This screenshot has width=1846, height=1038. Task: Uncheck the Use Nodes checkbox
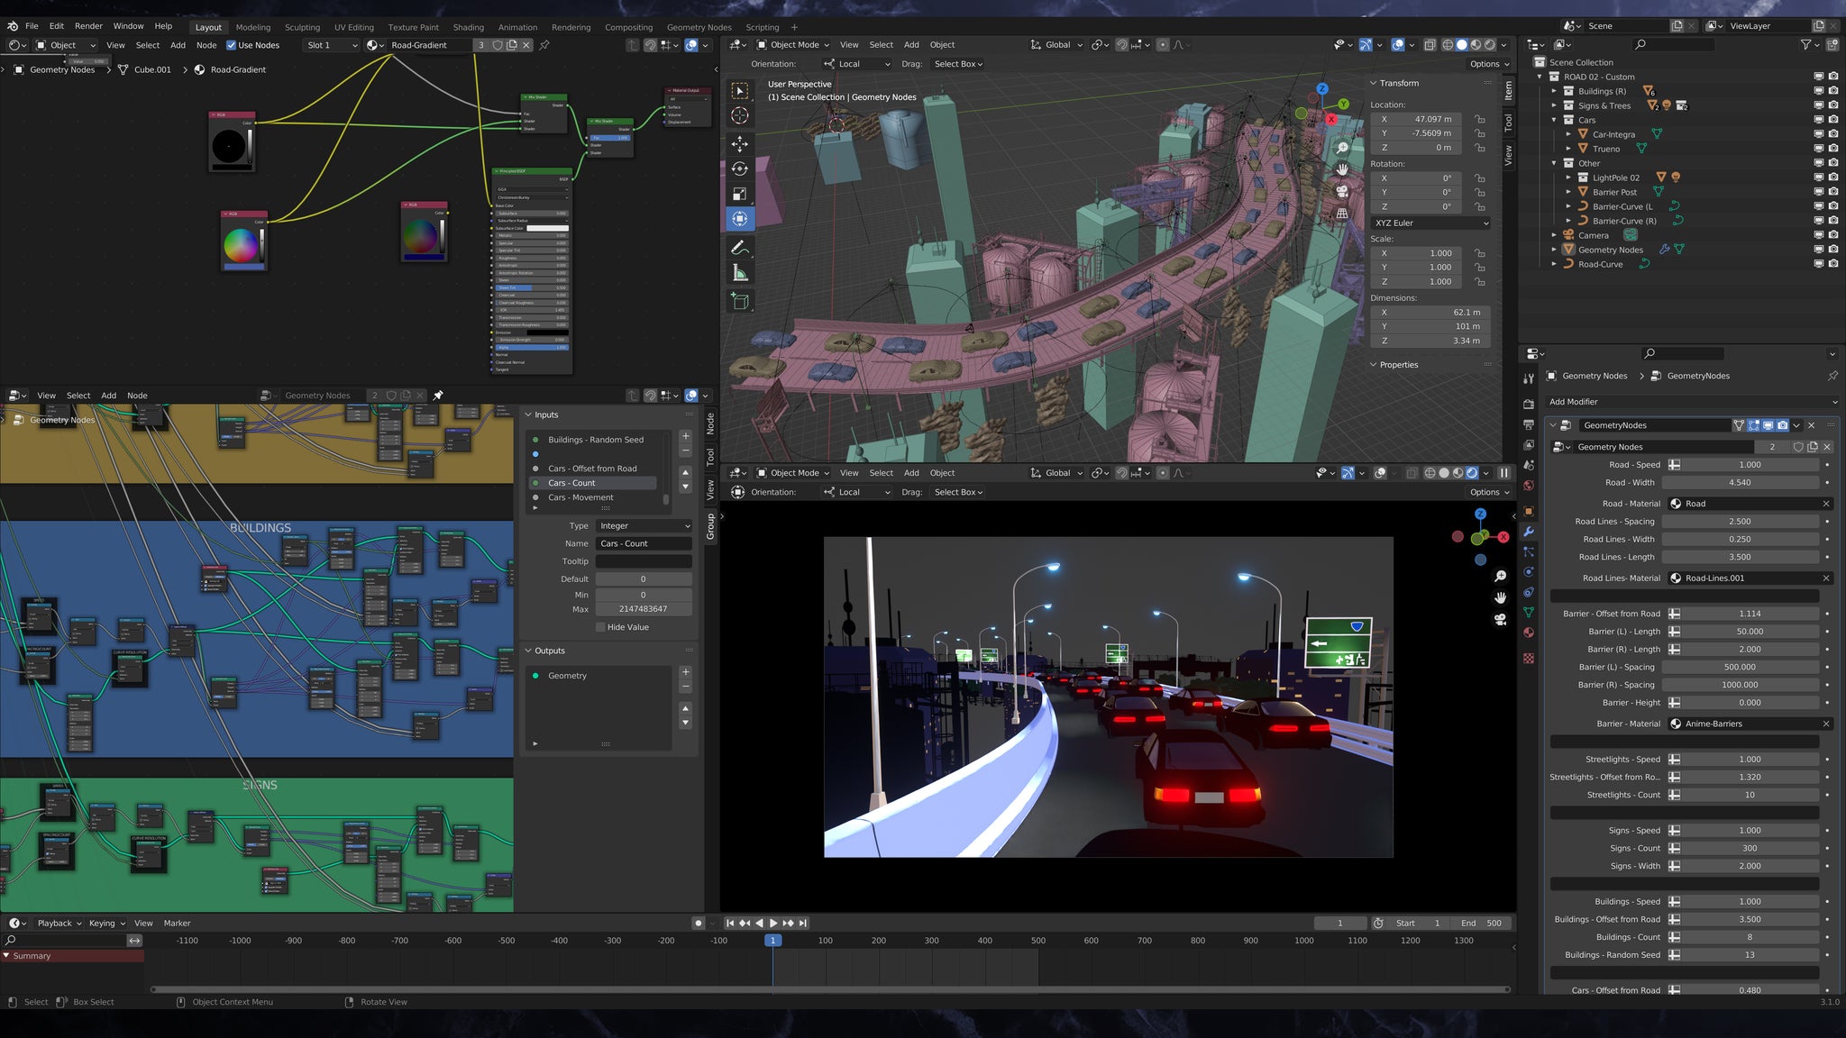233,45
